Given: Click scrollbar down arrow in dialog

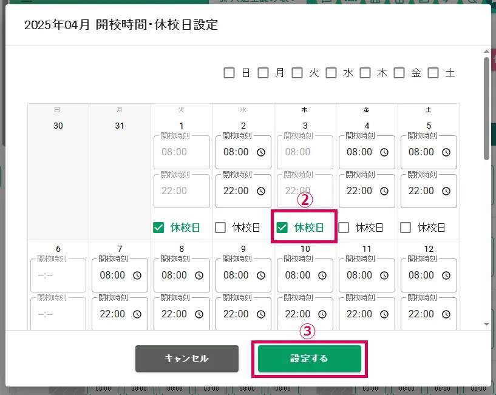Looking at the screenshot, I should pyautogui.click(x=486, y=325).
